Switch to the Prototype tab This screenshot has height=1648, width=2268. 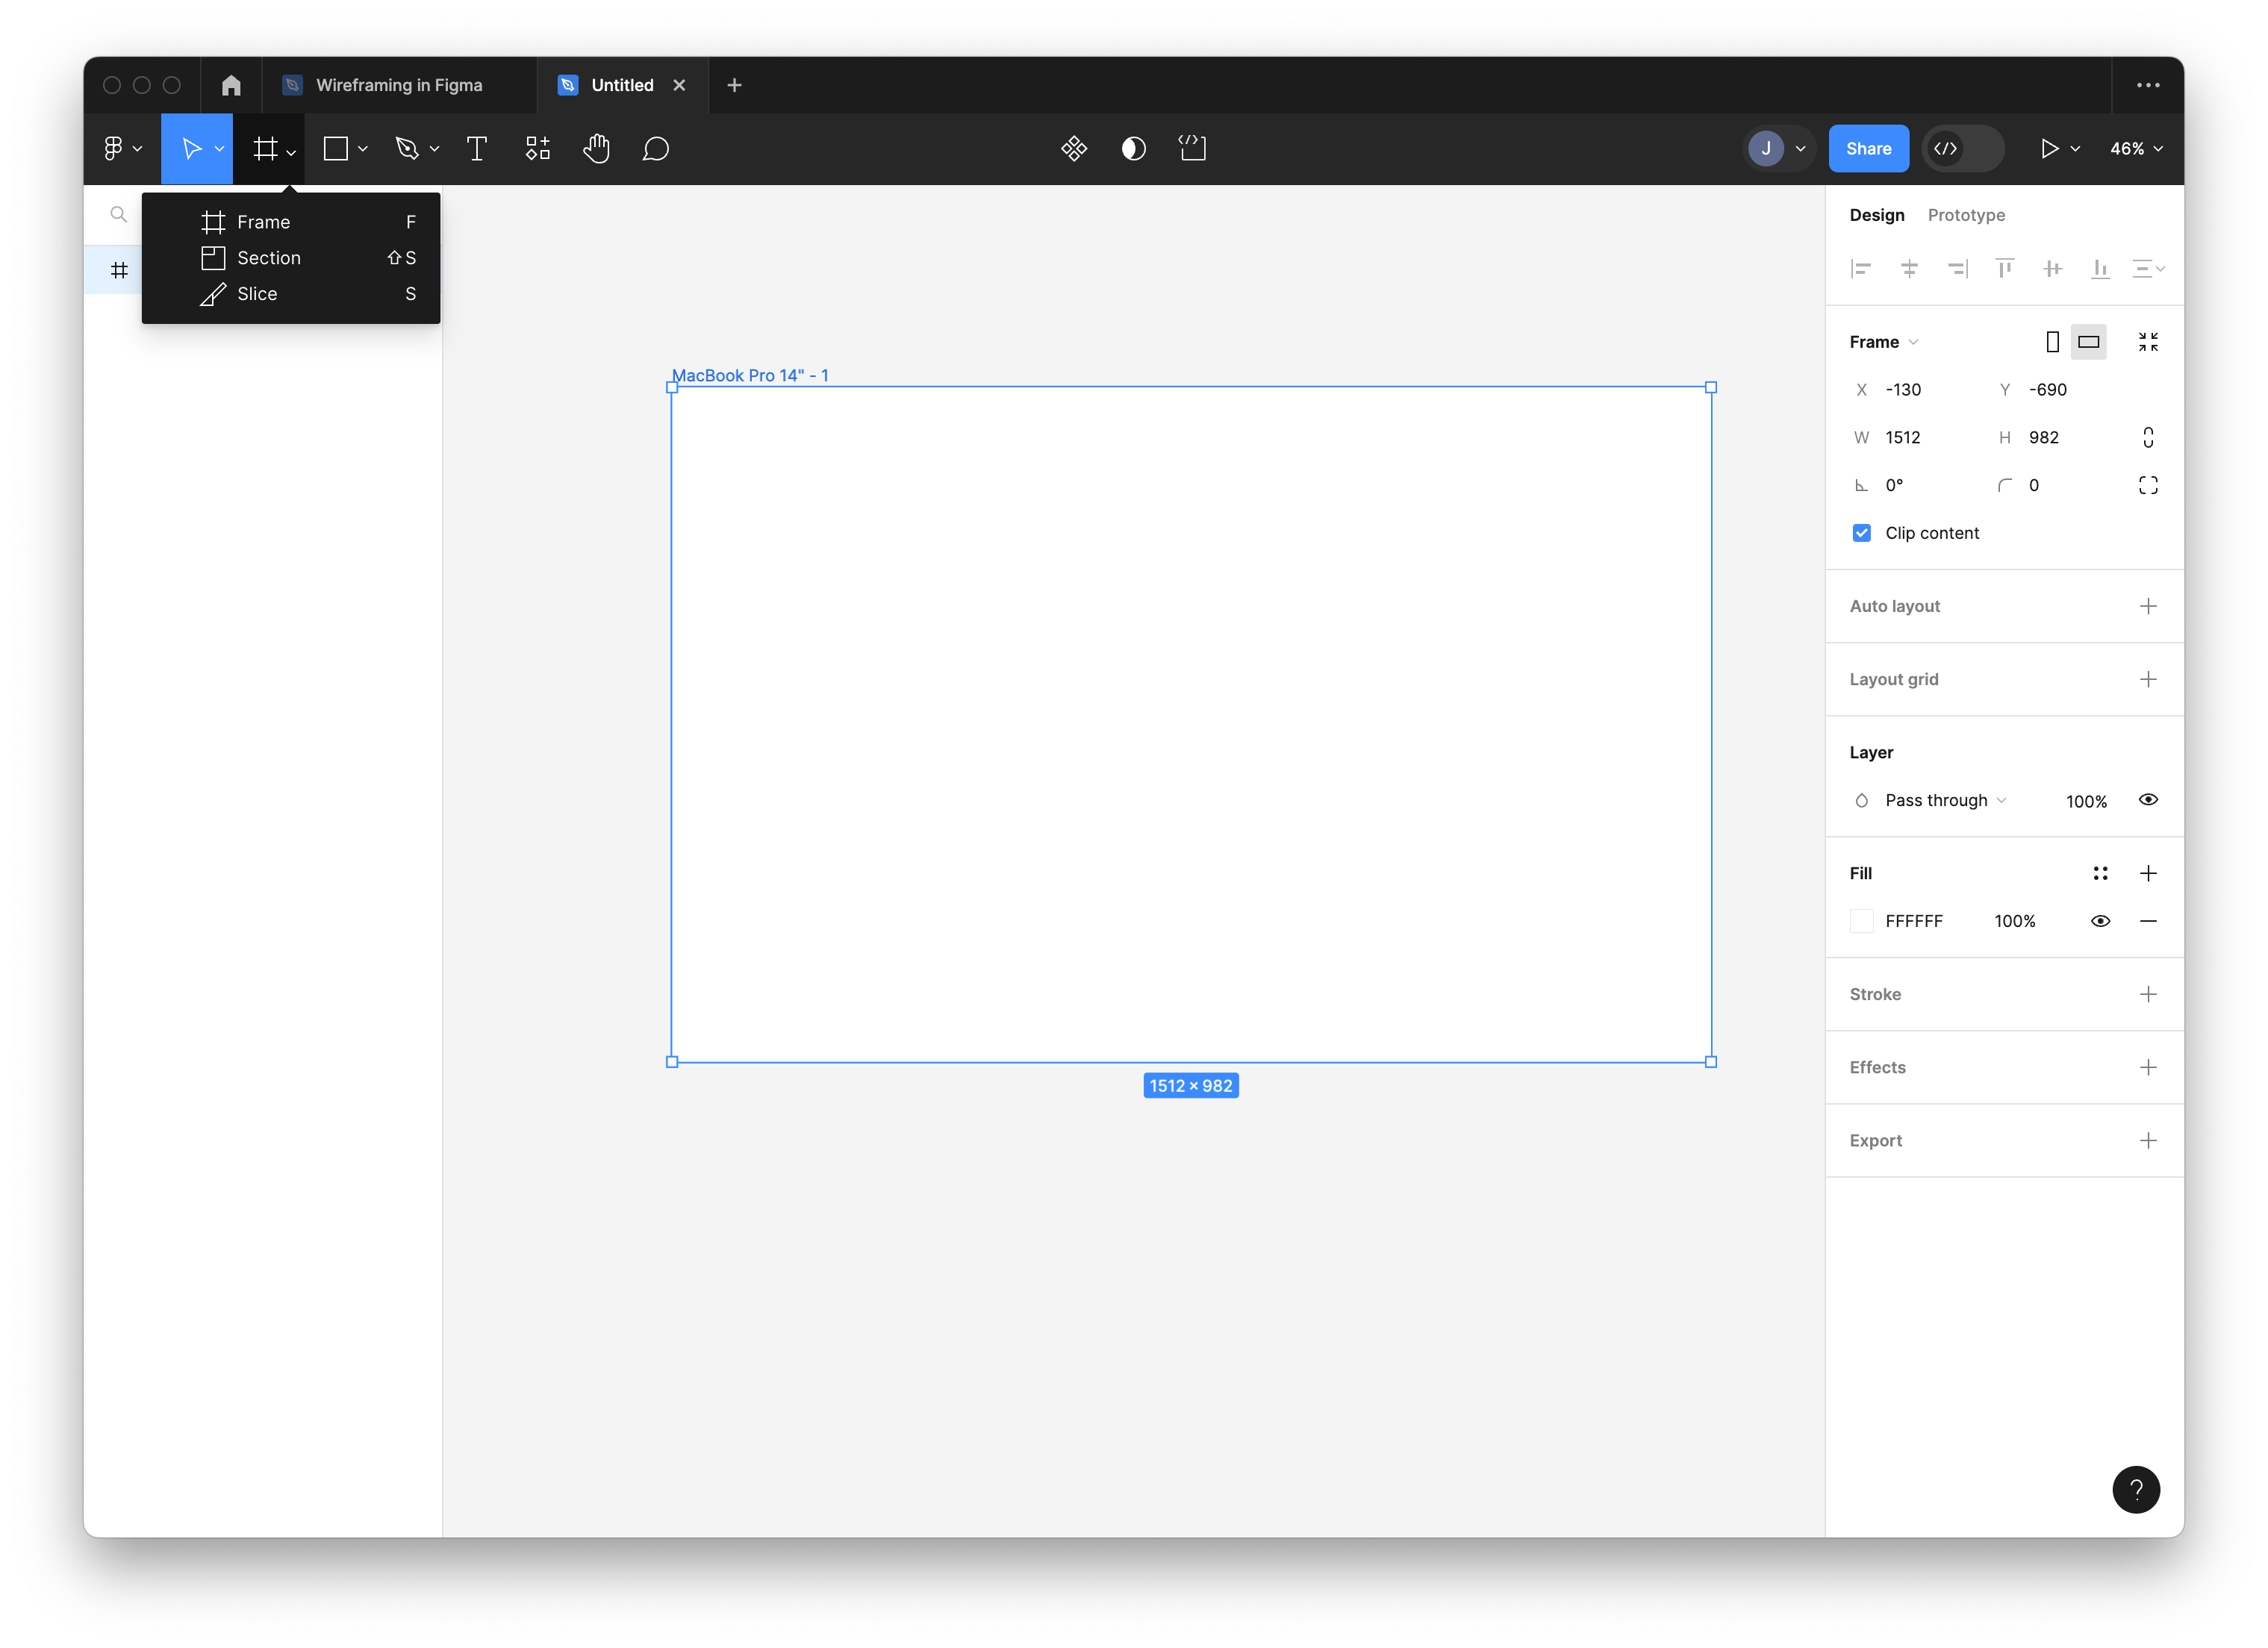pyautogui.click(x=1966, y=214)
